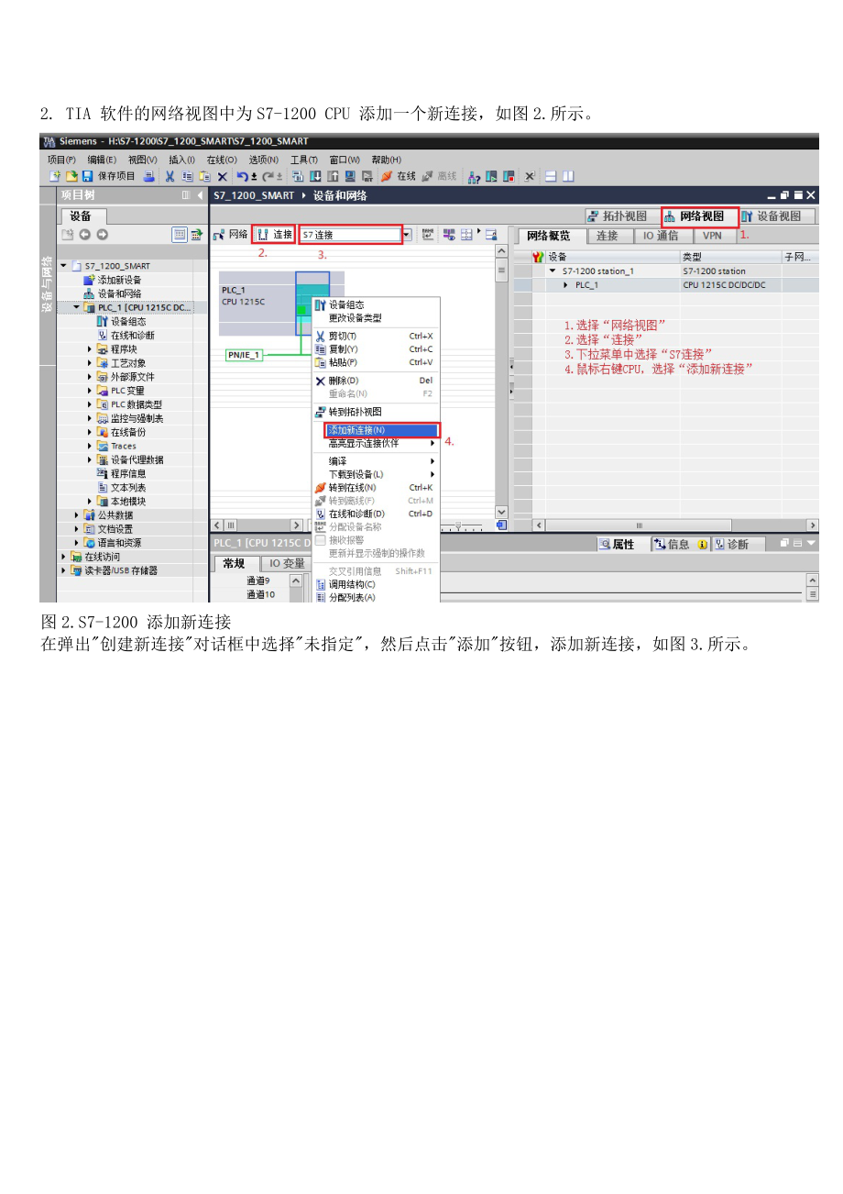Select the IO 变量 tab
The width and height of the screenshot is (843, 1194).
tap(286, 564)
